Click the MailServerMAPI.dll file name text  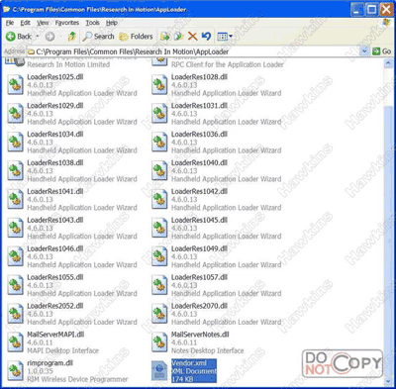(x=55, y=335)
